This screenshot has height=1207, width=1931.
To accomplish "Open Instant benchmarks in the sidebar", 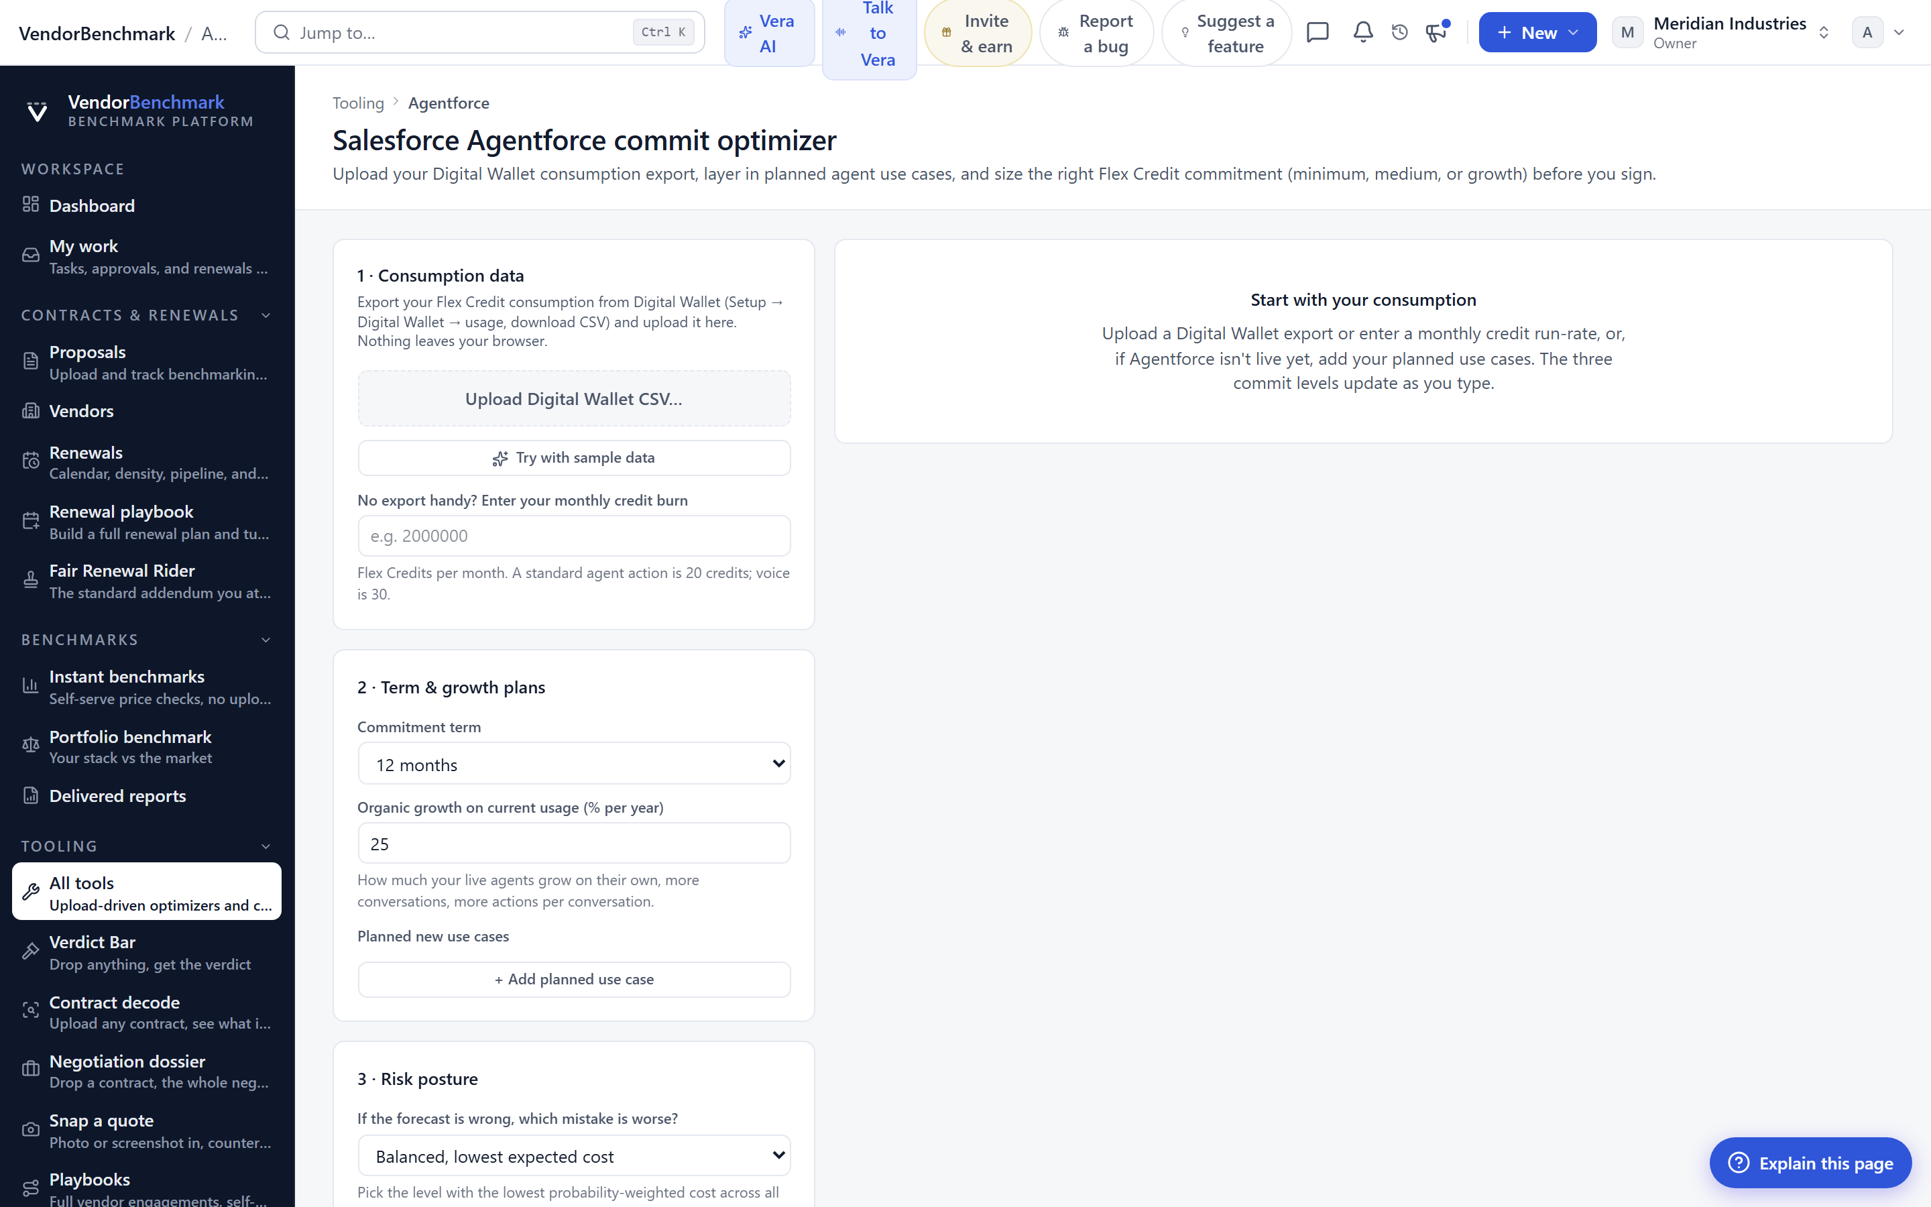I will click(x=147, y=687).
